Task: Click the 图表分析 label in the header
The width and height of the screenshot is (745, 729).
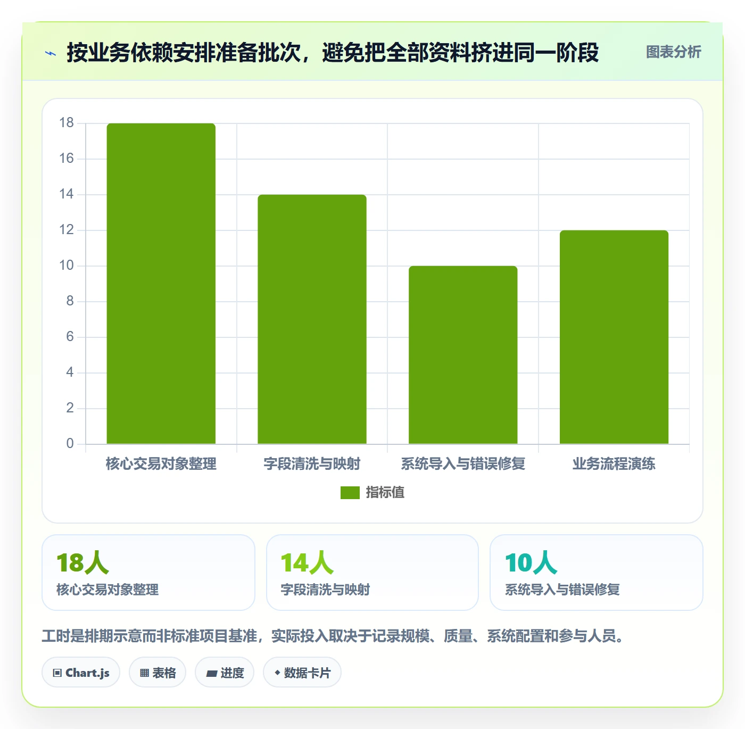Action: pos(673,52)
